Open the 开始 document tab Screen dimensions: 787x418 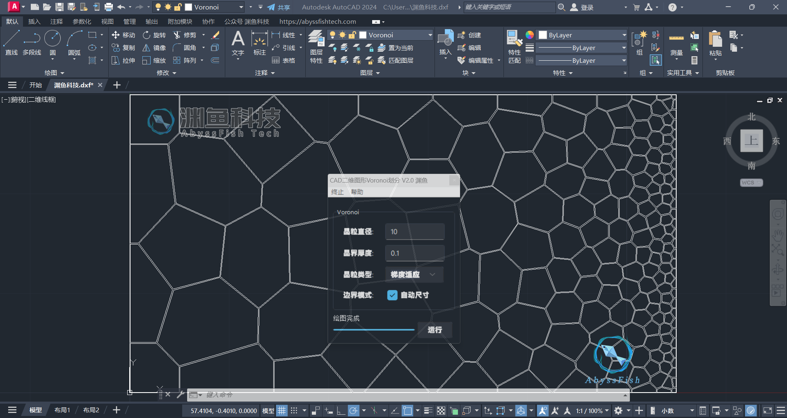click(36, 85)
